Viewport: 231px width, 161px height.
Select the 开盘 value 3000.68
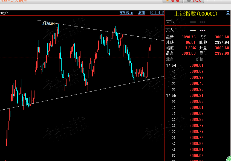(222, 48)
